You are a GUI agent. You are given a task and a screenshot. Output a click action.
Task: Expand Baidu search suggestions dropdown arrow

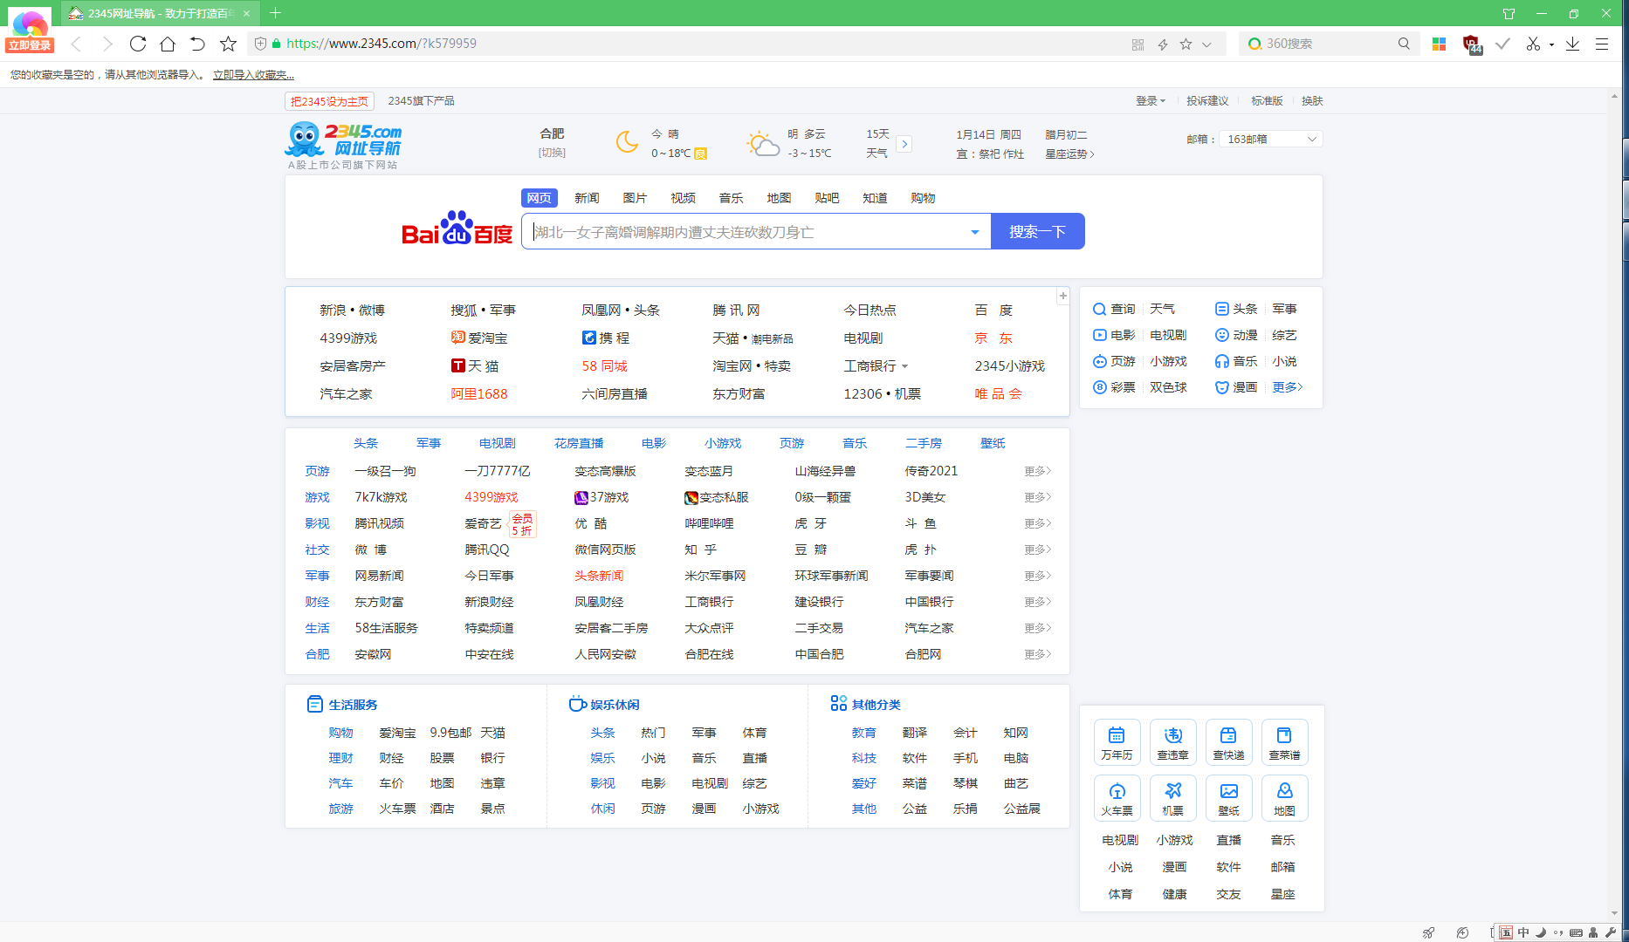[974, 232]
